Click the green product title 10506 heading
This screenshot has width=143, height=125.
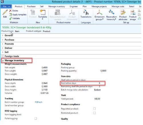coord(27,27)
